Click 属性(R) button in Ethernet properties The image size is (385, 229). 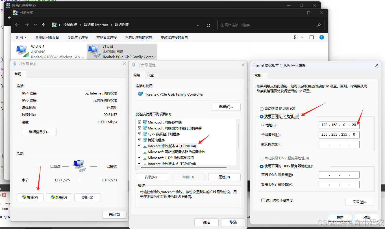(224, 177)
